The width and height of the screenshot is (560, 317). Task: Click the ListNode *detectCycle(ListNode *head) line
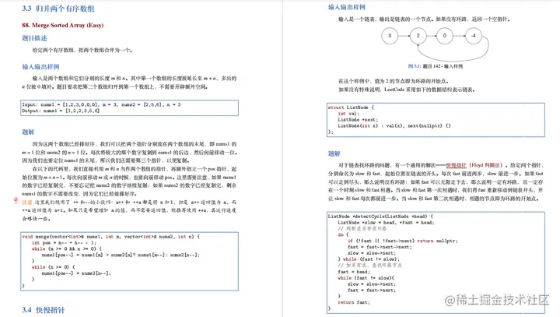coord(380,217)
